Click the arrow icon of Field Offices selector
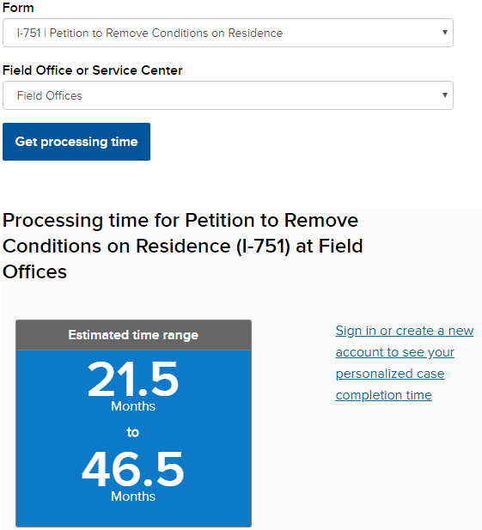482x530 pixels. point(445,95)
